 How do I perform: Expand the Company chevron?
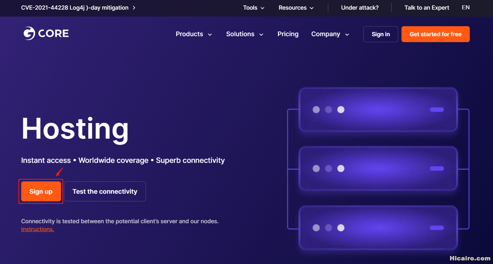347,34
